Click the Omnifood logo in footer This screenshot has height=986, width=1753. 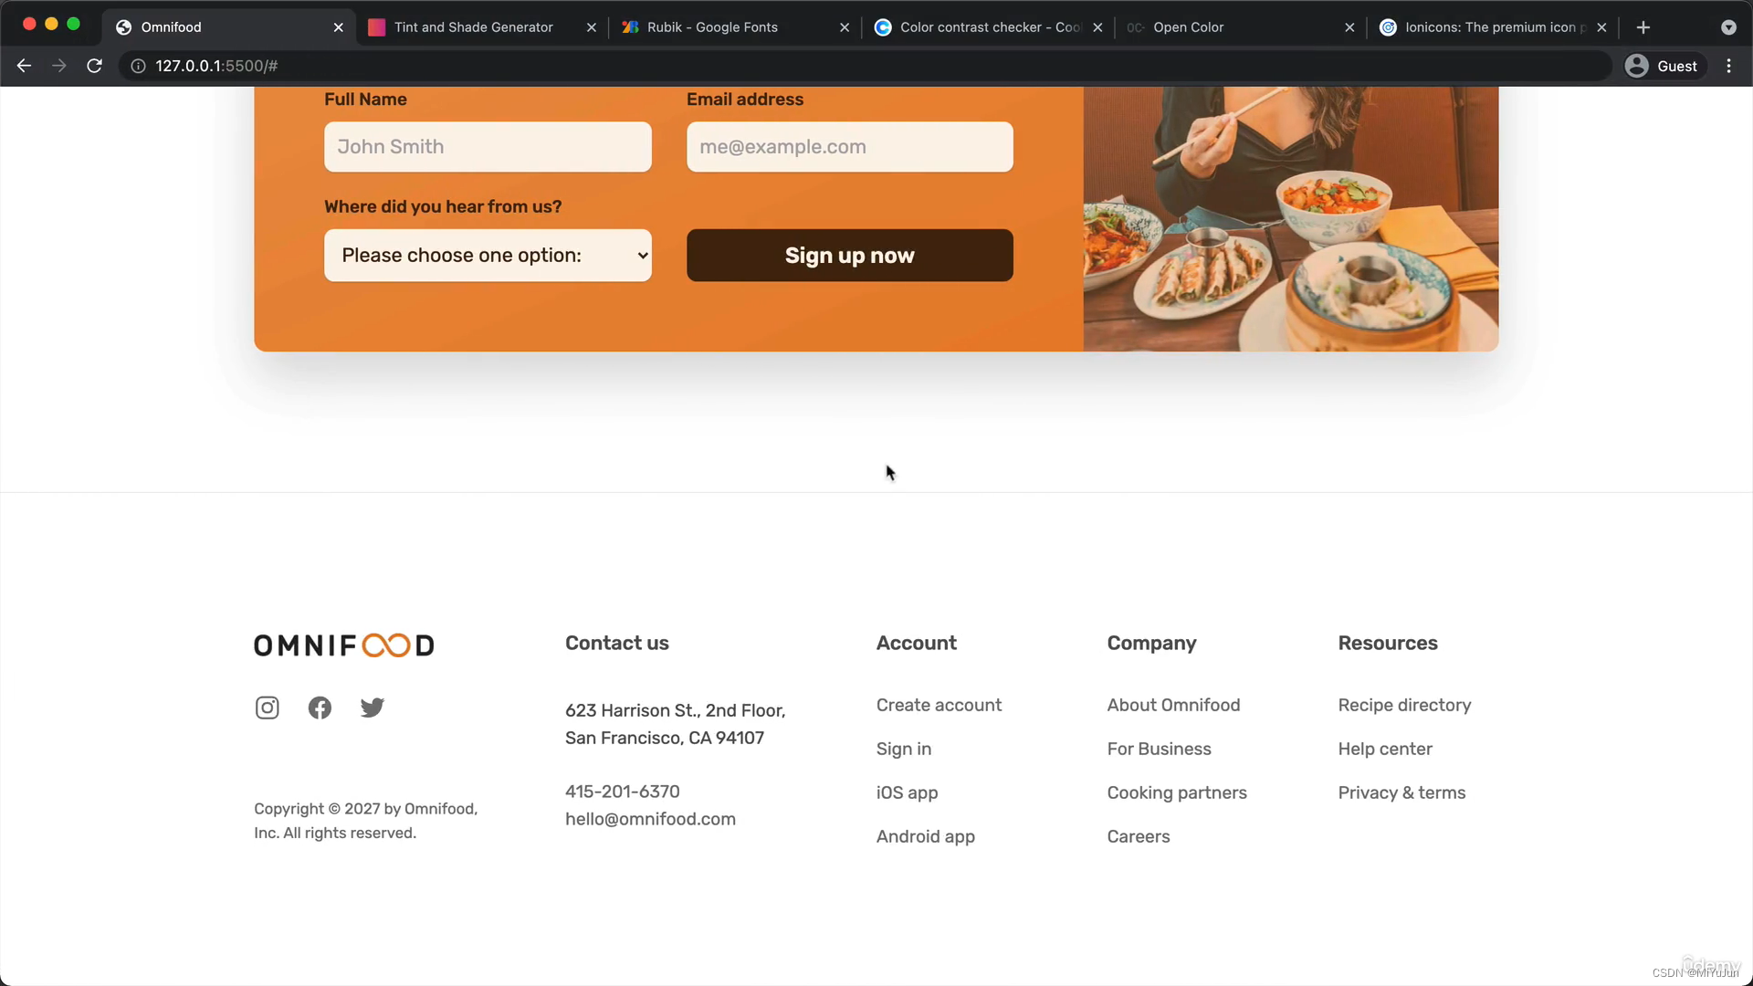tap(343, 645)
